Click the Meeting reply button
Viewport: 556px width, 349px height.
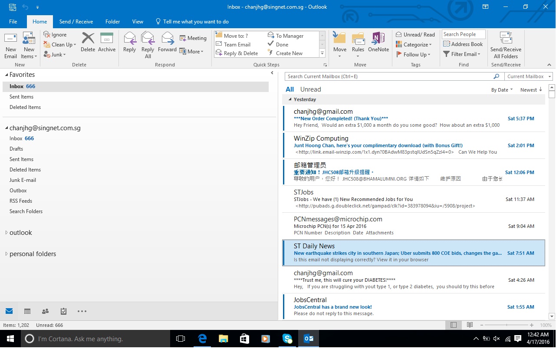point(193,38)
